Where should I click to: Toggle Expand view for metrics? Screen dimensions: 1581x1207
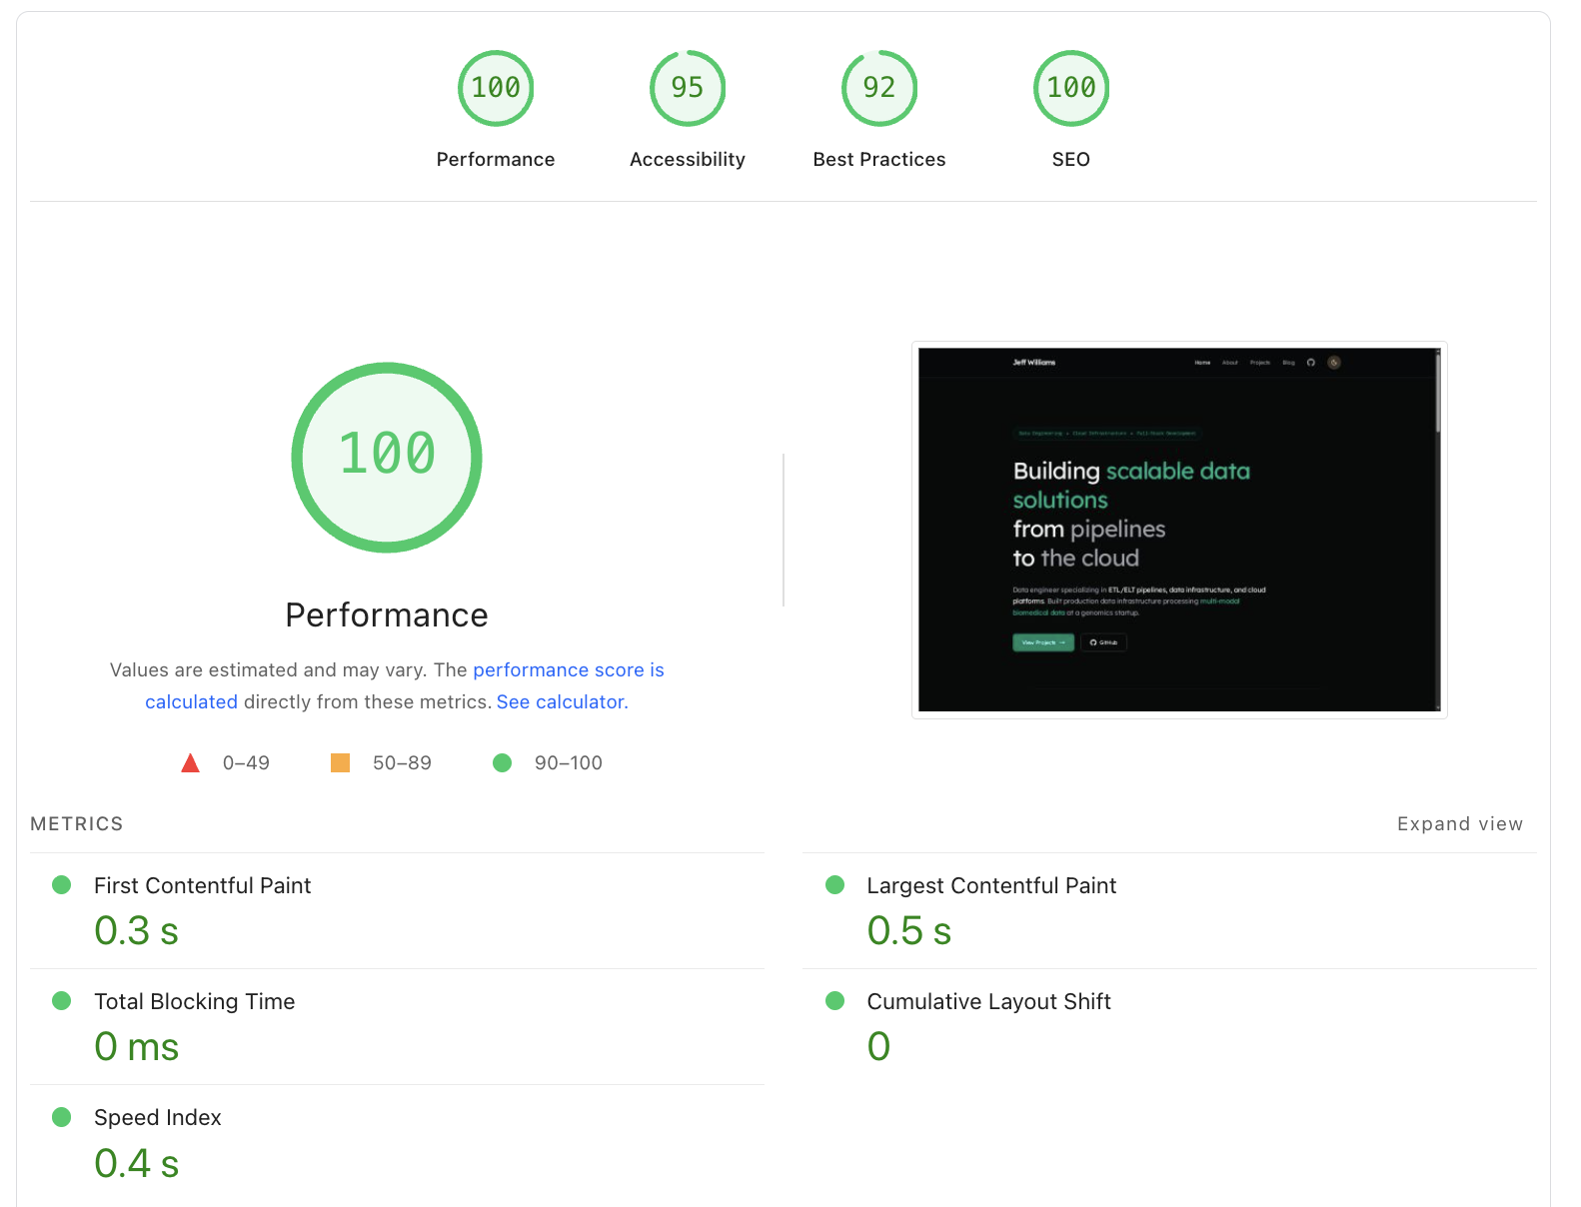point(1460,824)
